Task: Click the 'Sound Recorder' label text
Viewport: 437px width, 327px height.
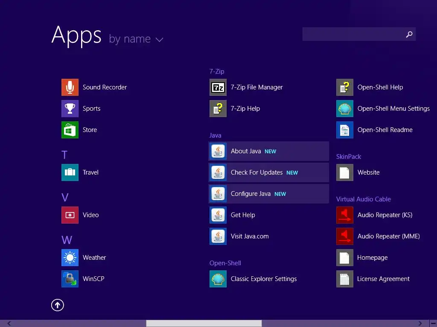Action: tap(105, 87)
